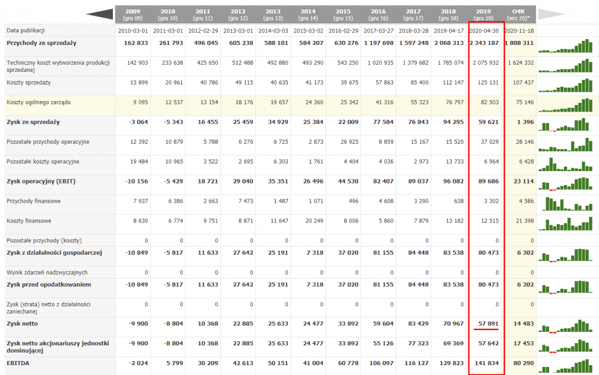Open the Zysk ze sprzedaży mini chart
This screenshot has width=599, height=375.
[566, 125]
